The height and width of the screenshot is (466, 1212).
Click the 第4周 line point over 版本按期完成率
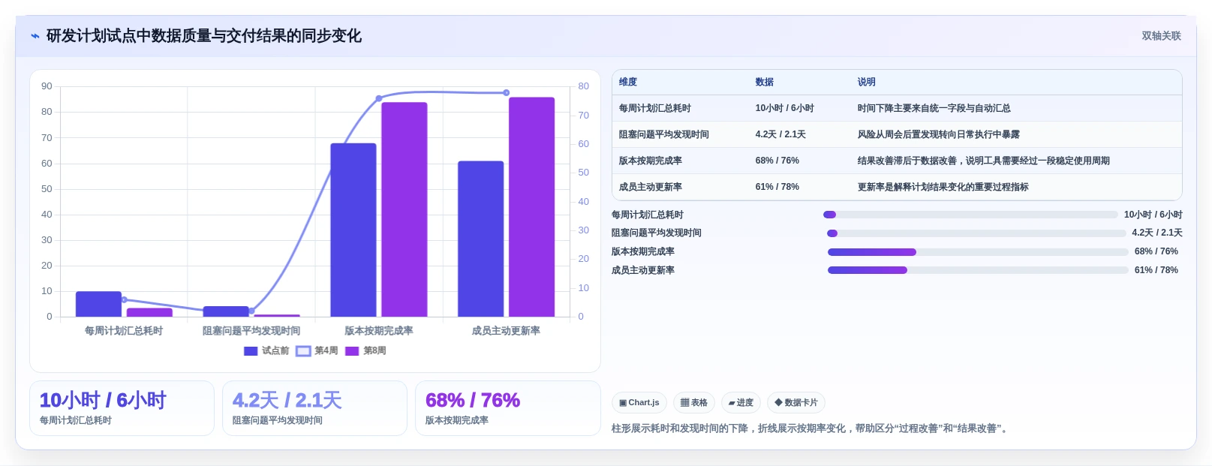click(x=379, y=98)
